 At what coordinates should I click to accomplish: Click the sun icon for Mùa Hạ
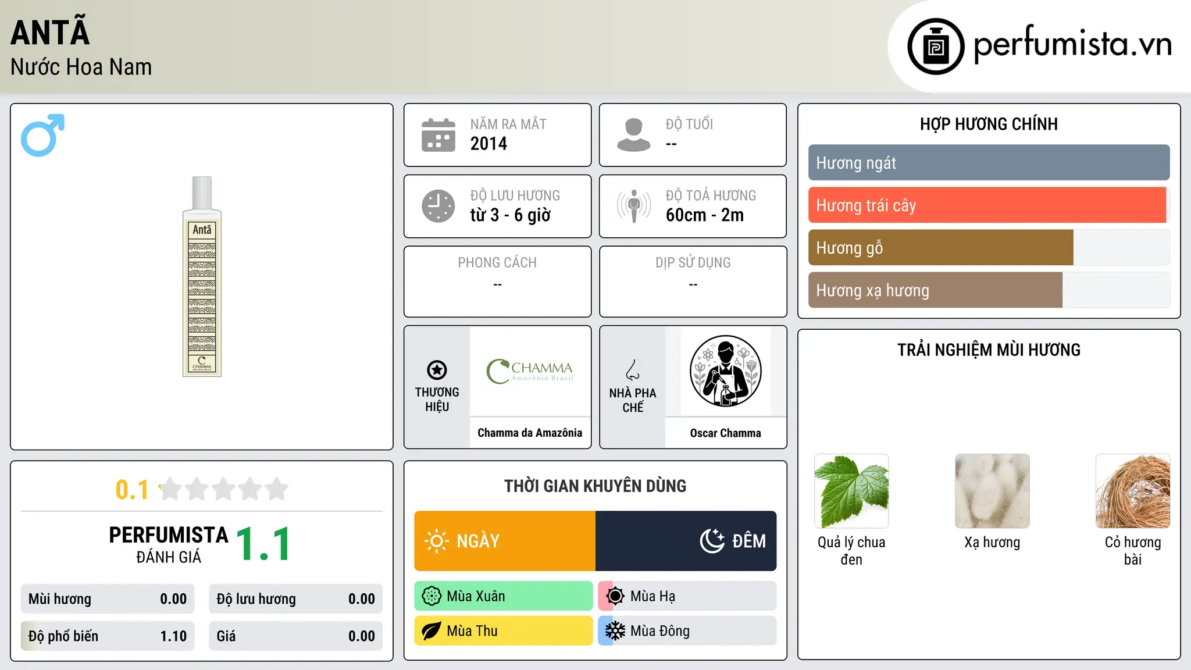click(x=615, y=596)
